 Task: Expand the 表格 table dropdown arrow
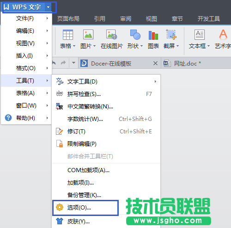(74, 46)
